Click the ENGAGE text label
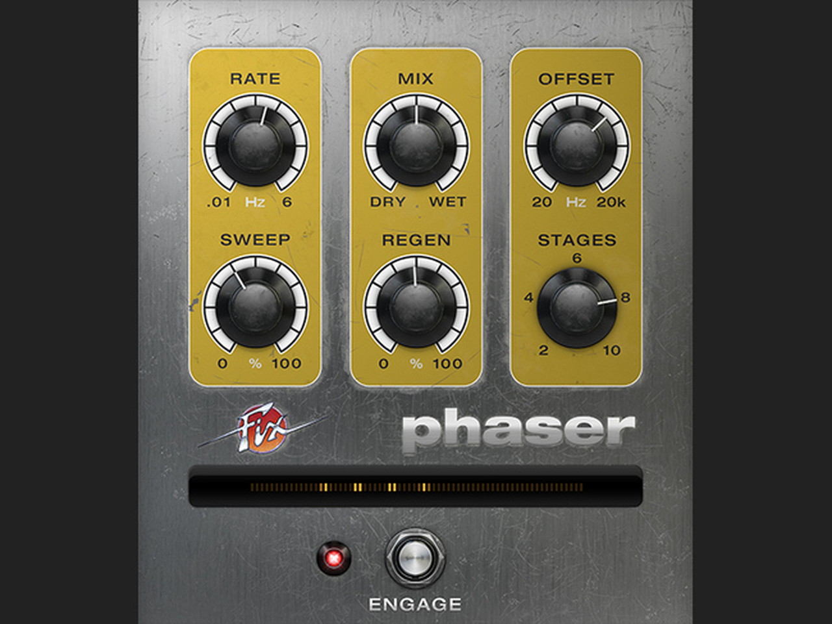832x624 pixels. pos(415,605)
